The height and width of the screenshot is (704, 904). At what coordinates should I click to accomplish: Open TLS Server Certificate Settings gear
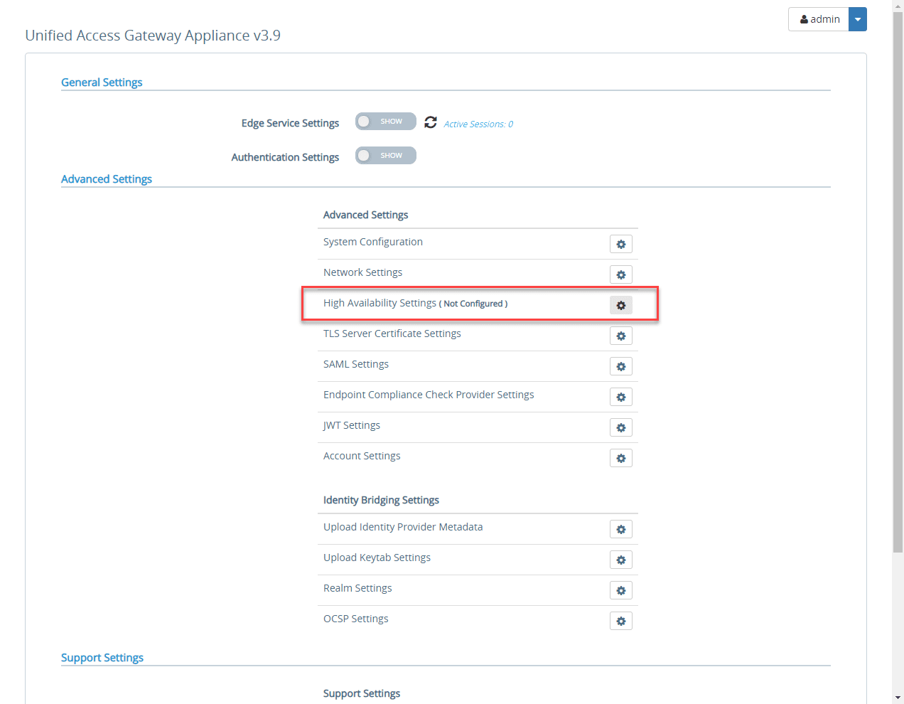[x=620, y=336]
